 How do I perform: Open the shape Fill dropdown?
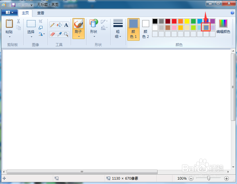pyautogui.click(x=104, y=28)
